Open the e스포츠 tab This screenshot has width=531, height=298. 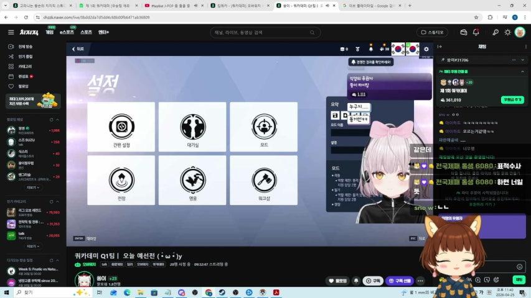tap(67, 32)
